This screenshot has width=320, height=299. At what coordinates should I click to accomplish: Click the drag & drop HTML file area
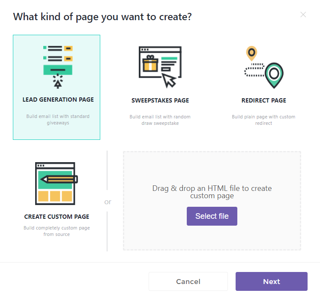click(x=212, y=201)
